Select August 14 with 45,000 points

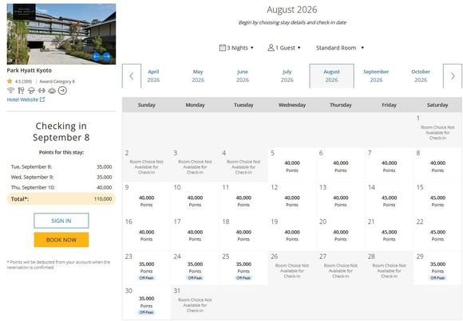[x=389, y=199]
